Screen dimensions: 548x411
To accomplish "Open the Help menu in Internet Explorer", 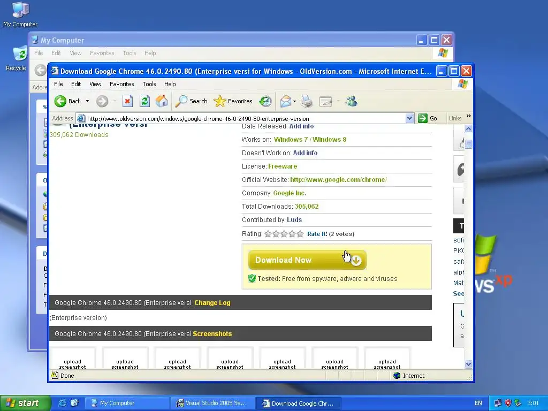I will (170, 84).
